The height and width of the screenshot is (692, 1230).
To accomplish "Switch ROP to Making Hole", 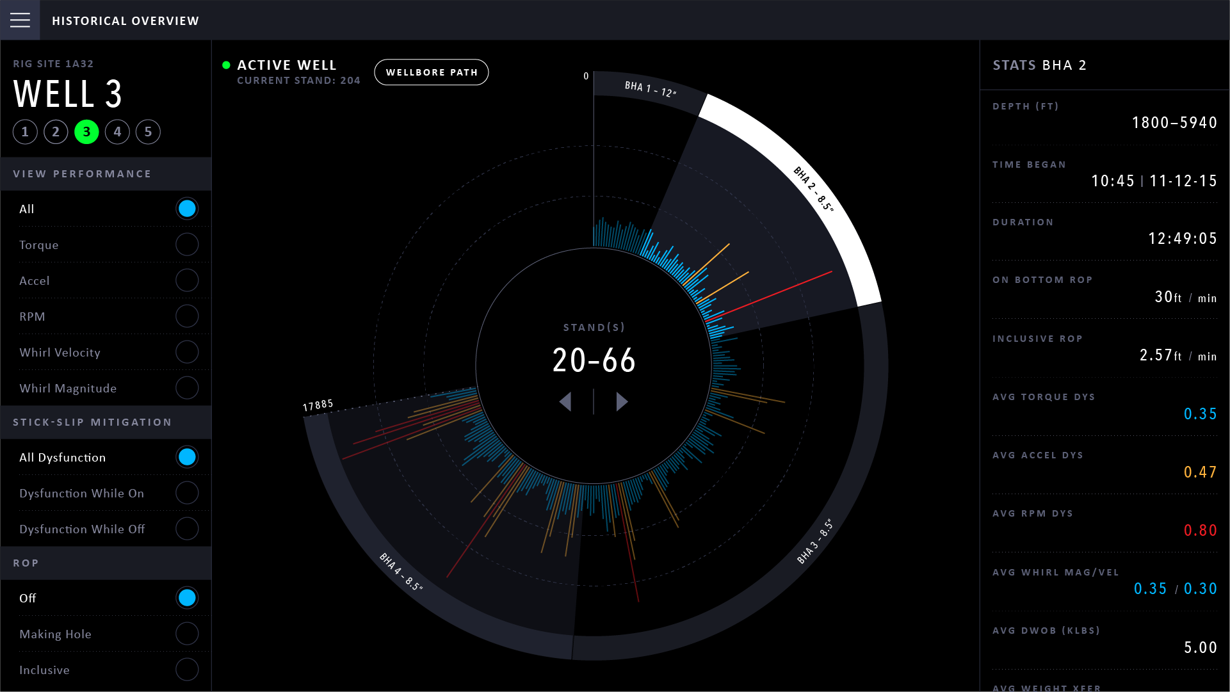I will point(187,634).
